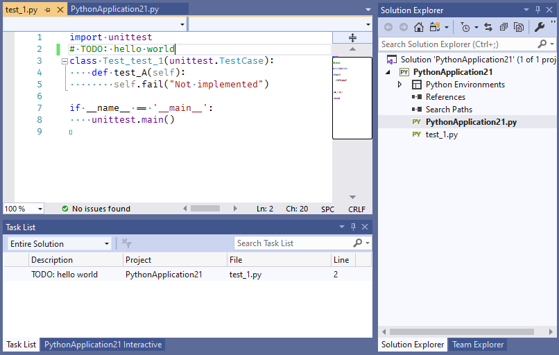Open the 100 % zoom dropdown

[x=40, y=209]
